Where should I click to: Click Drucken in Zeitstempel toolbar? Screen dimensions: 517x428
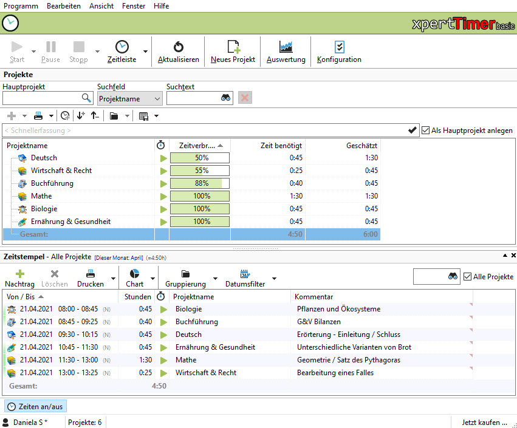91,279
